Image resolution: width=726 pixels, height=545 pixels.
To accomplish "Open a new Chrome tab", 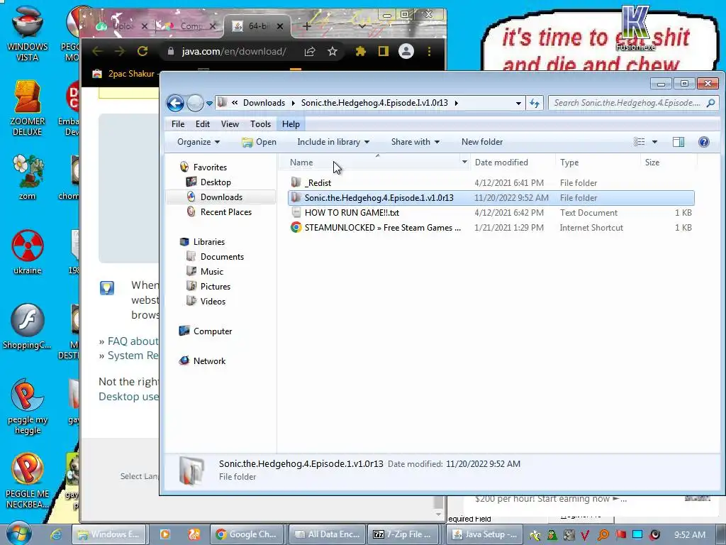I will pyautogui.click(x=306, y=26).
